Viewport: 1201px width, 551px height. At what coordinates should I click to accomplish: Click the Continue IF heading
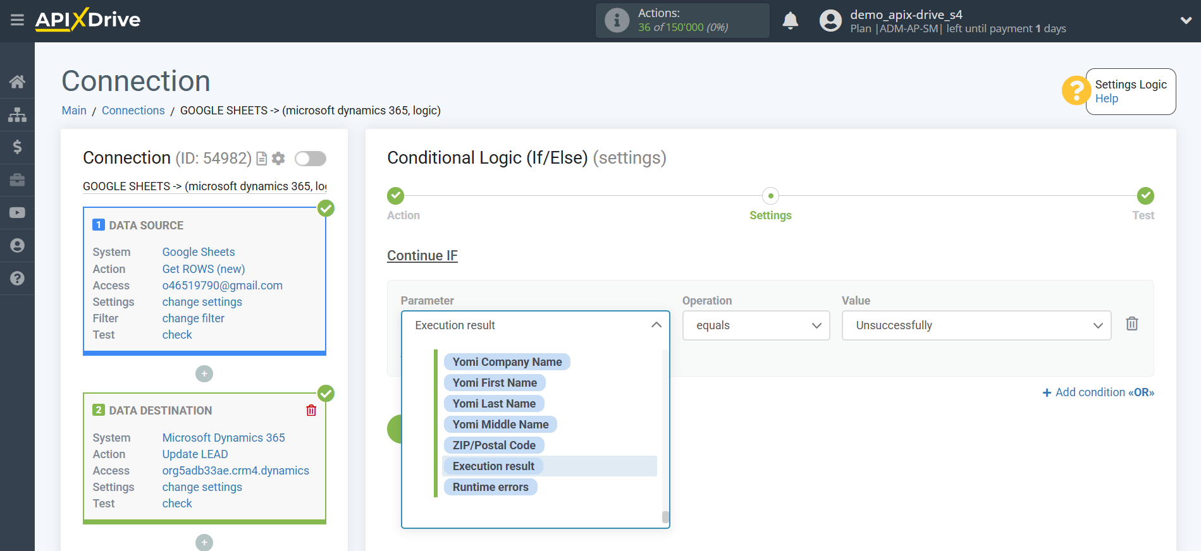(422, 256)
